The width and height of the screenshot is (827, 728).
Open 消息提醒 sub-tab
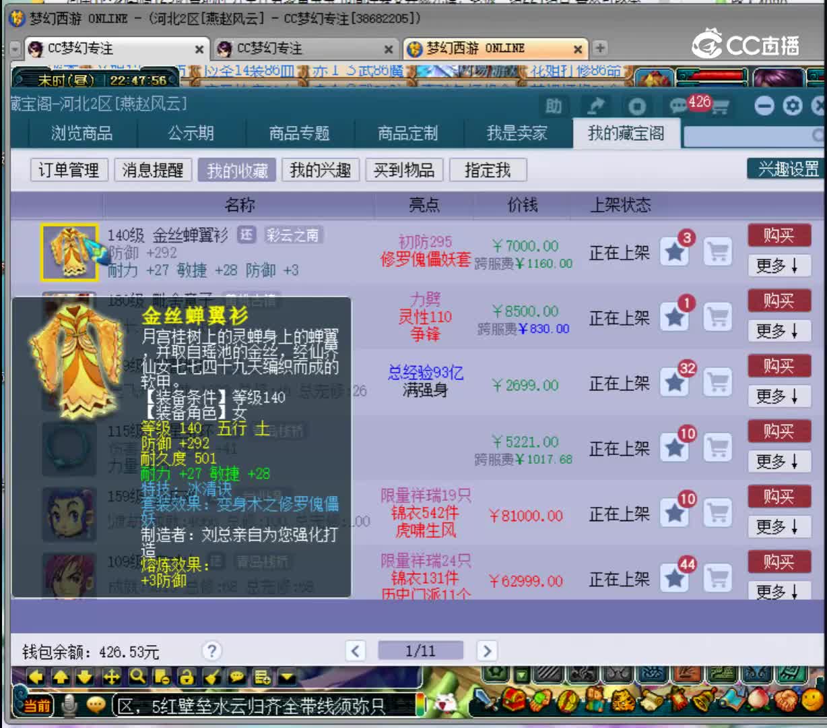tap(153, 170)
